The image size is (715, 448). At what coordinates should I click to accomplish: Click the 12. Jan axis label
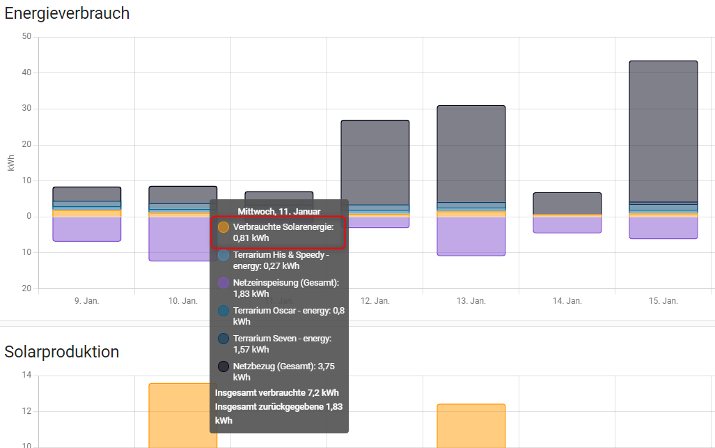tap(375, 300)
